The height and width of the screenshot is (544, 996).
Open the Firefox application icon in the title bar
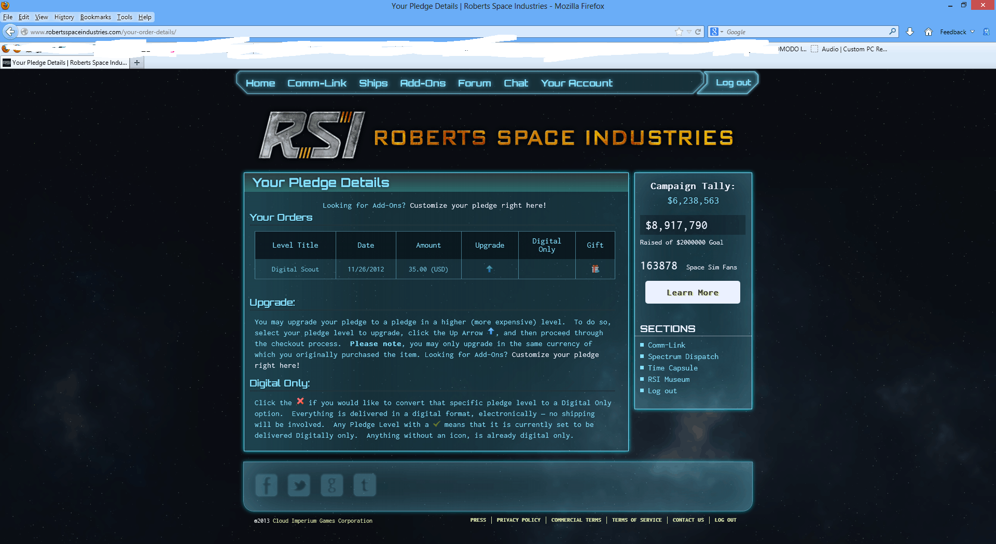(x=6, y=6)
